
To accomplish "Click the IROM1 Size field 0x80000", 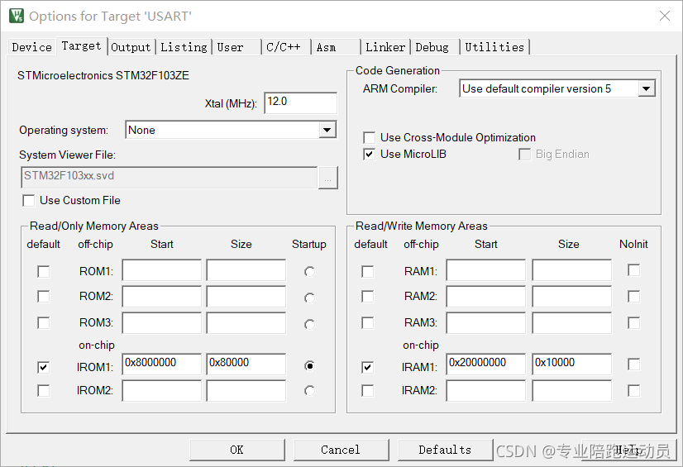I will [x=246, y=365].
